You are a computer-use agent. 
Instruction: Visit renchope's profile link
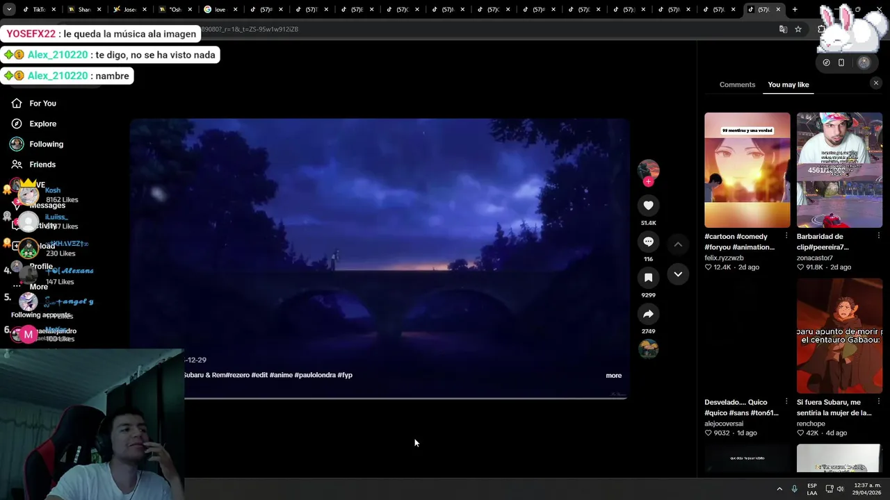[811, 424]
